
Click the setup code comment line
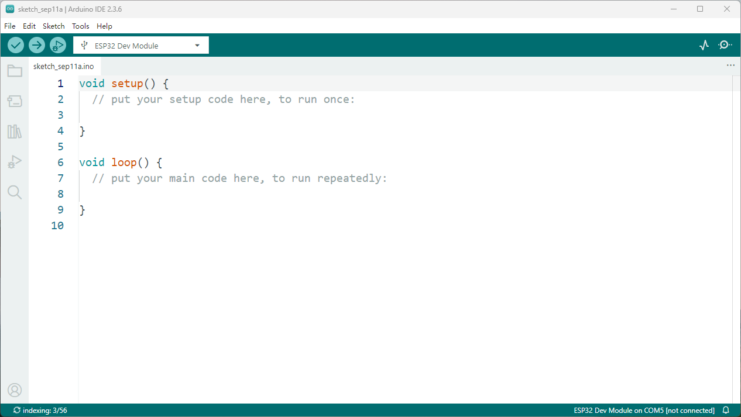point(224,99)
